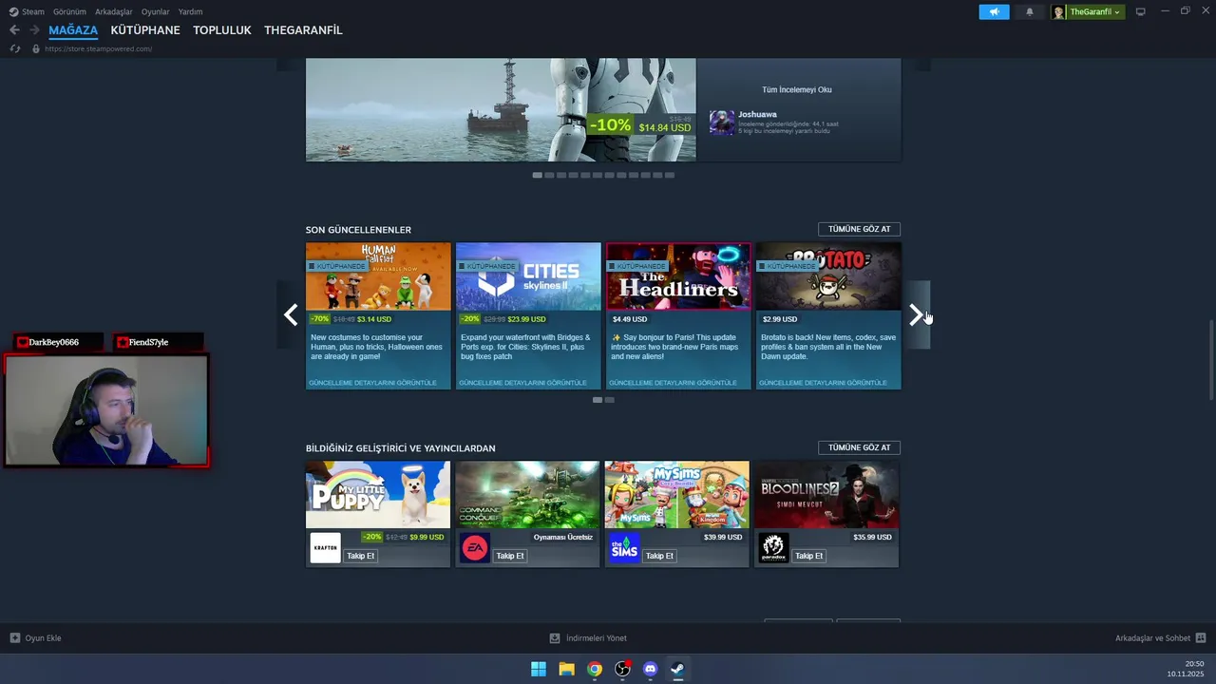
Task: Click Tüm İncelemeyi Oku link
Action: pos(797,90)
